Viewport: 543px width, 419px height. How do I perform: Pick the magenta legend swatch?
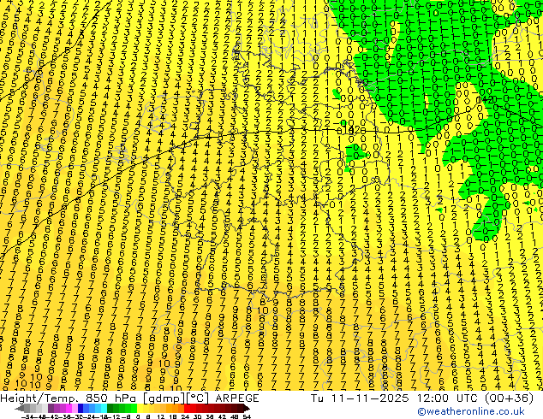pos(69,409)
